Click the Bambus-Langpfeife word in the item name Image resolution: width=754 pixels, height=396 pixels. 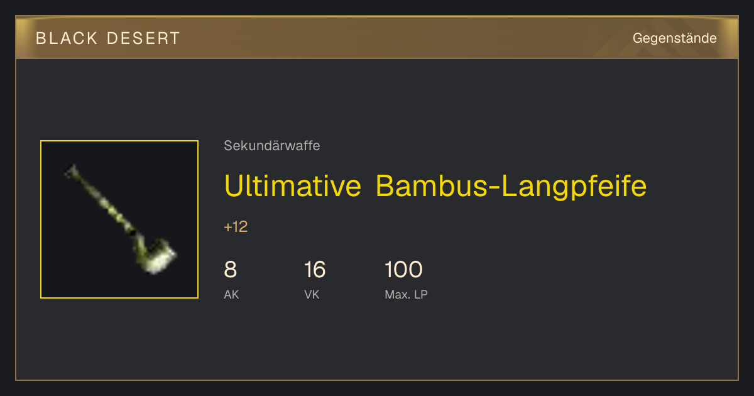(511, 186)
